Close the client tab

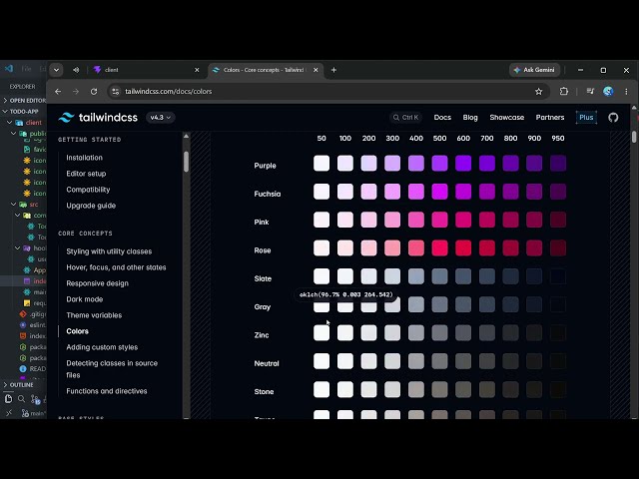click(197, 70)
